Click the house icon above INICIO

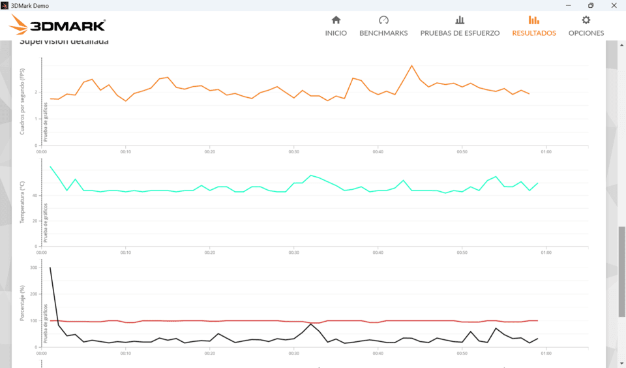pyautogui.click(x=336, y=20)
